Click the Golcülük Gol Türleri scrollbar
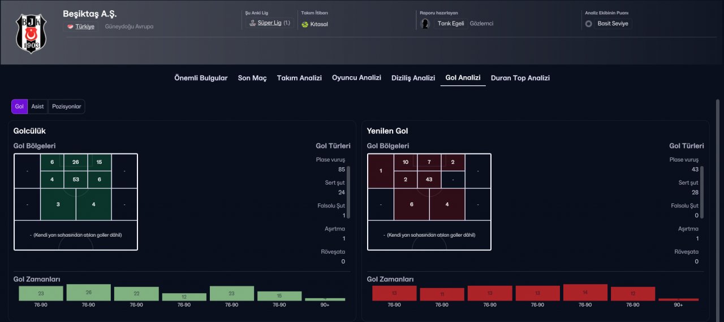The width and height of the screenshot is (724, 322). click(x=349, y=192)
